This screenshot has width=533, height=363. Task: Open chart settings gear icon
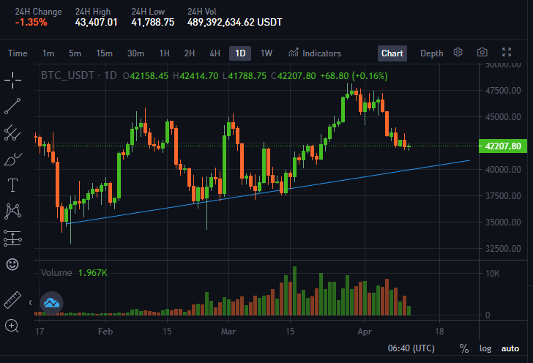point(458,53)
